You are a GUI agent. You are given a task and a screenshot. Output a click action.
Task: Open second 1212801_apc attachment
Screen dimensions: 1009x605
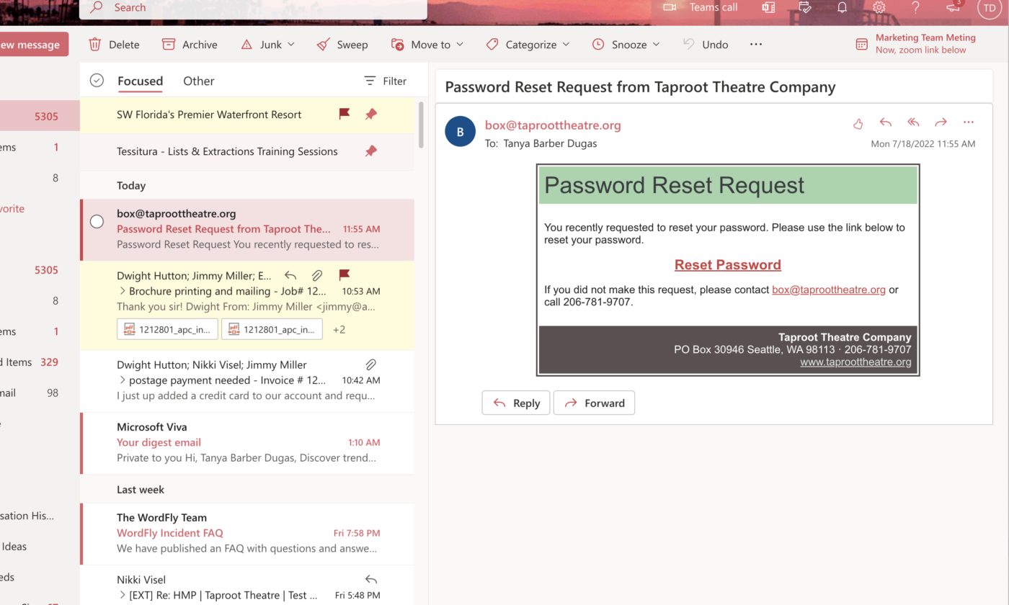click(x=272, y=329)
